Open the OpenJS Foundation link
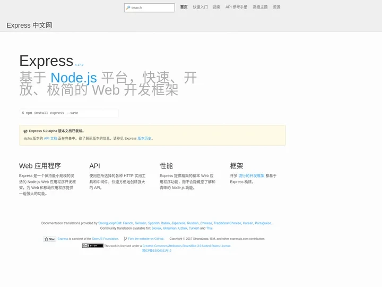This screenshot has height=287, width=382. pos(105,239)
